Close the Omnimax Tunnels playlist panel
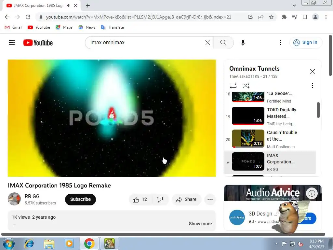 pos(312,72)
